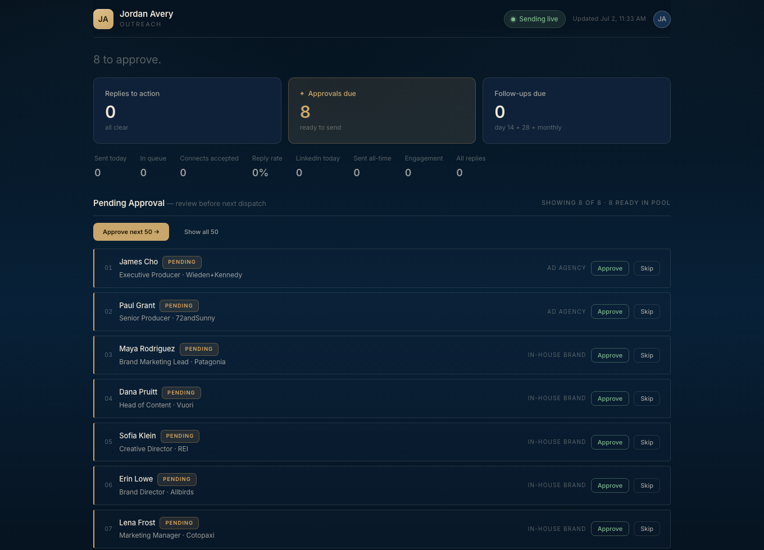Approve Paul Grant
Viewport: 764px width, 550px height.
tap(610, 311)
